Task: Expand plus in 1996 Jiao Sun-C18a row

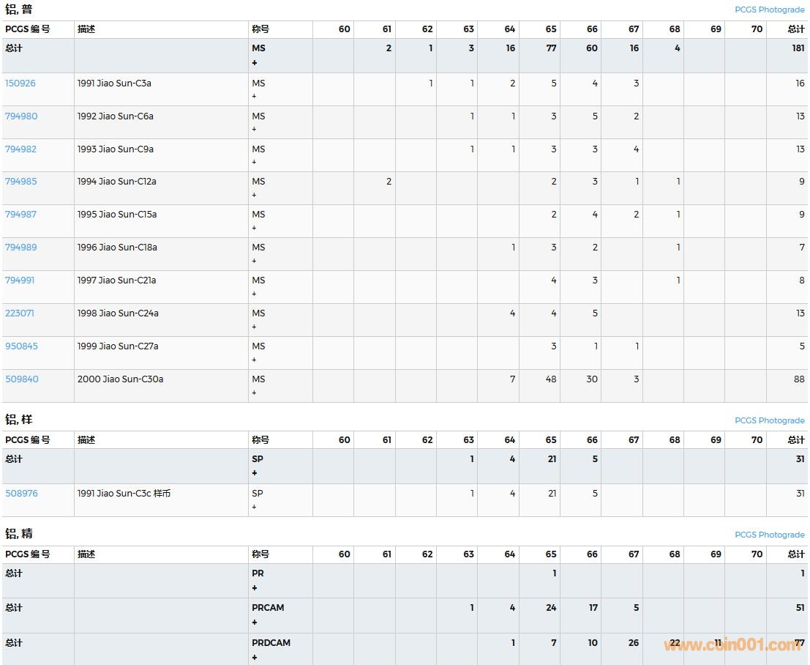Action: pyautogui.click(x=255, y=261)
